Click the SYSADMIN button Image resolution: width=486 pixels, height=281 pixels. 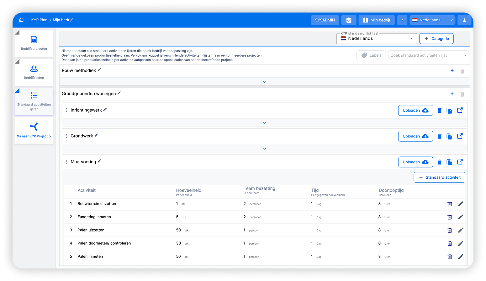[325, 20]
